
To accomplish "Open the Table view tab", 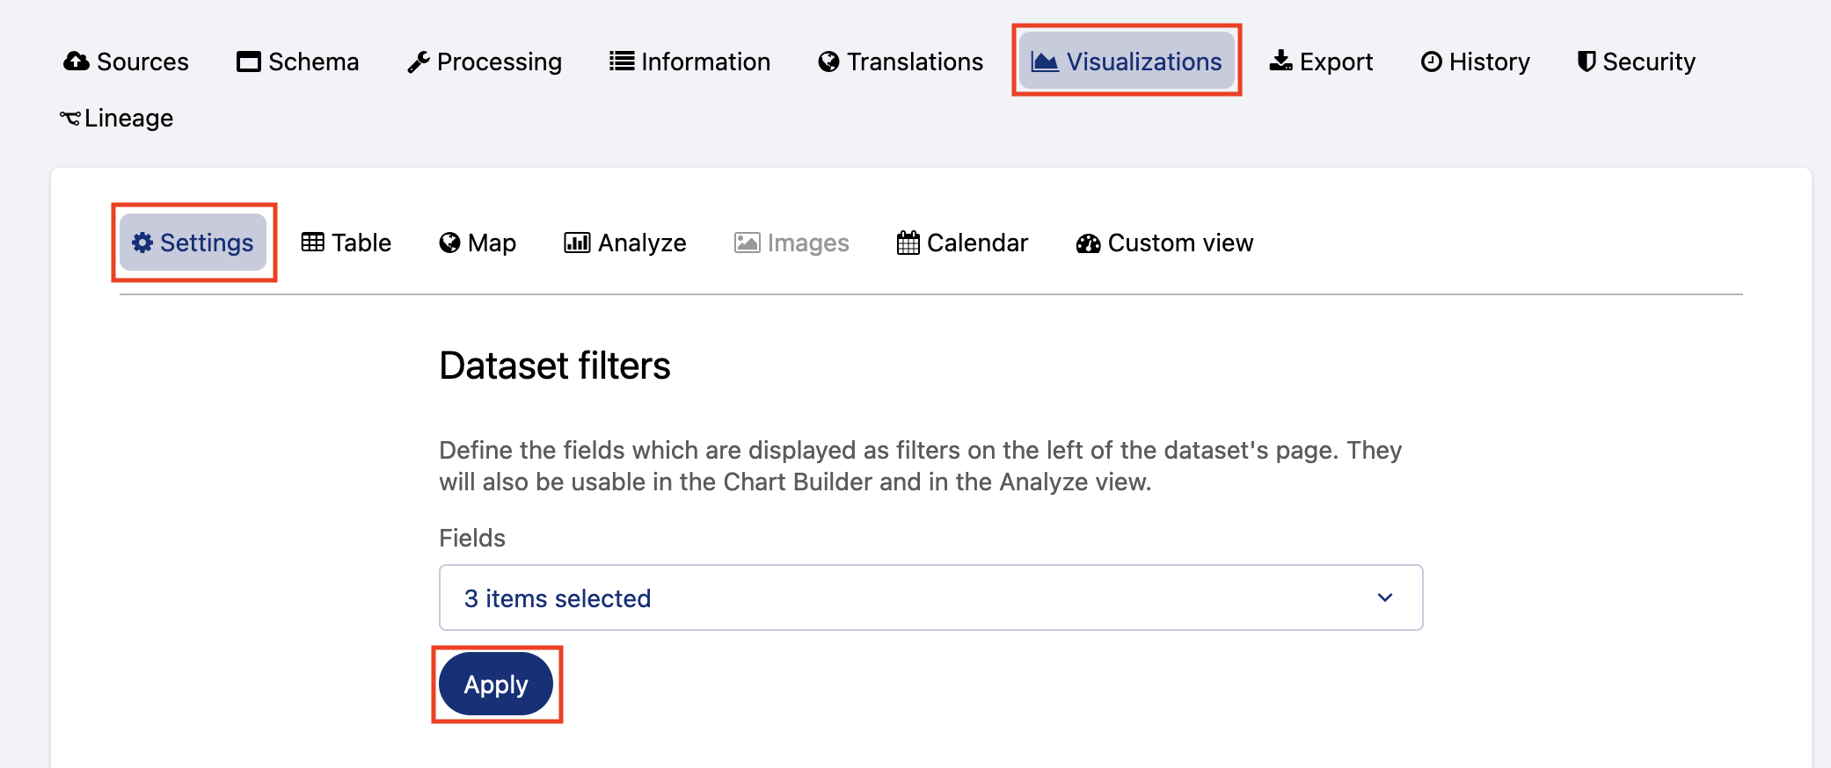I will pos(347,243).
